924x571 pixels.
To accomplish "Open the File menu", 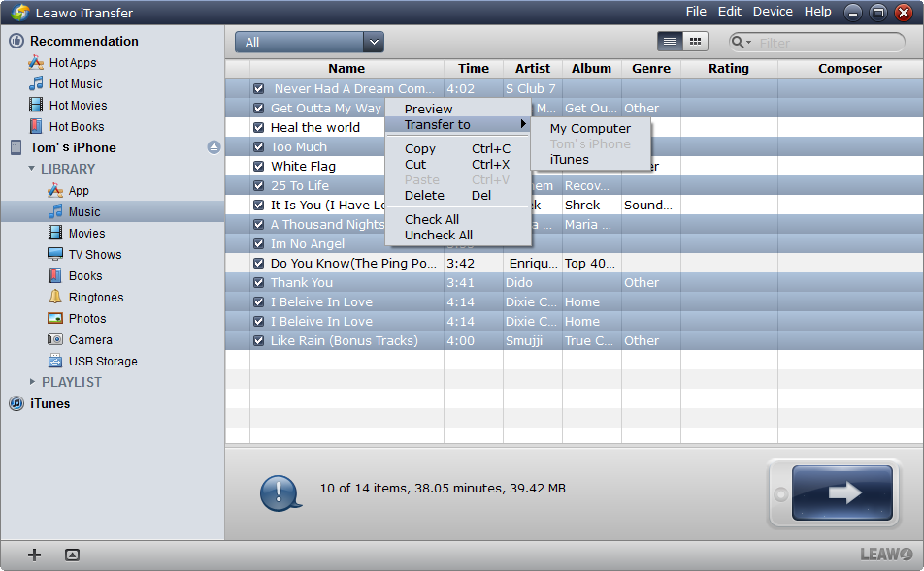I will click(696, 12).
